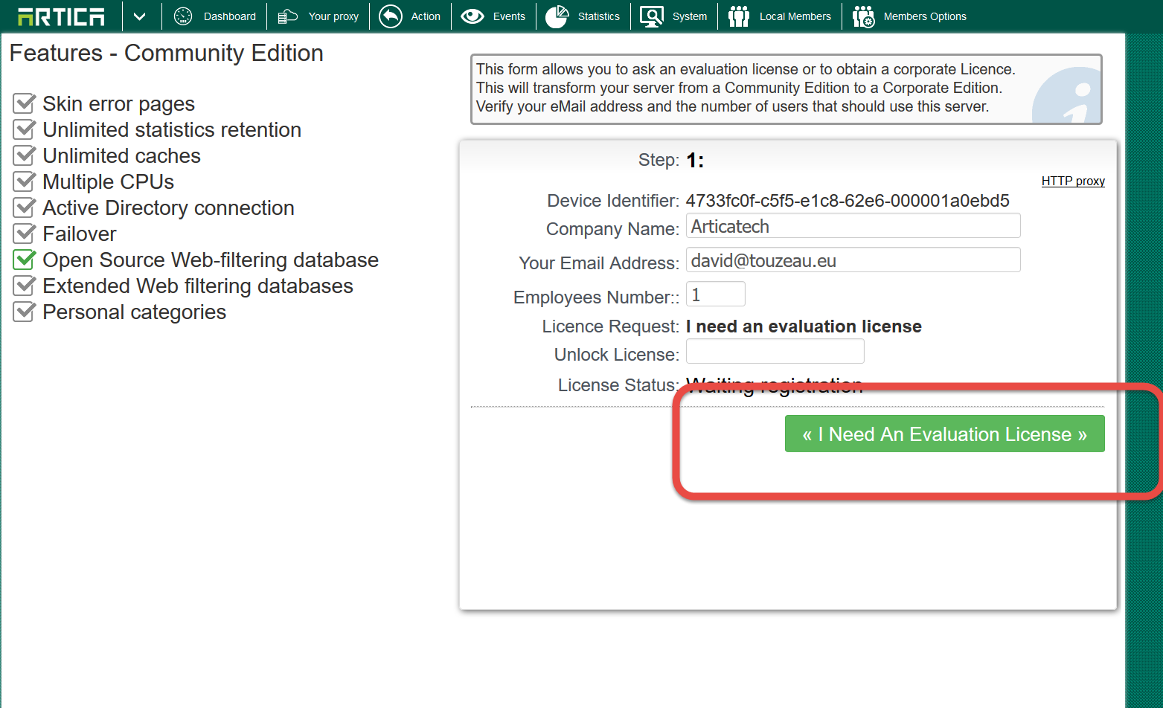
Task: Click the Active Directory connection label
Action: 168,207
